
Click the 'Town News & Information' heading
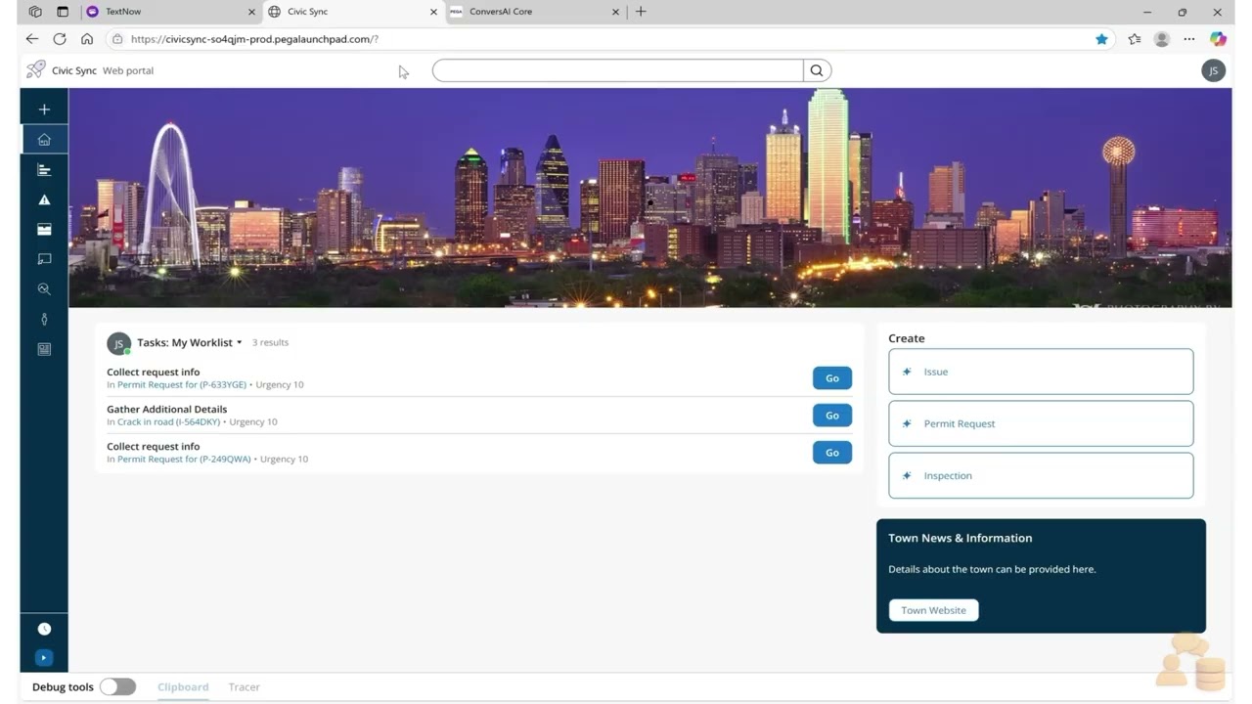(960, 538)
